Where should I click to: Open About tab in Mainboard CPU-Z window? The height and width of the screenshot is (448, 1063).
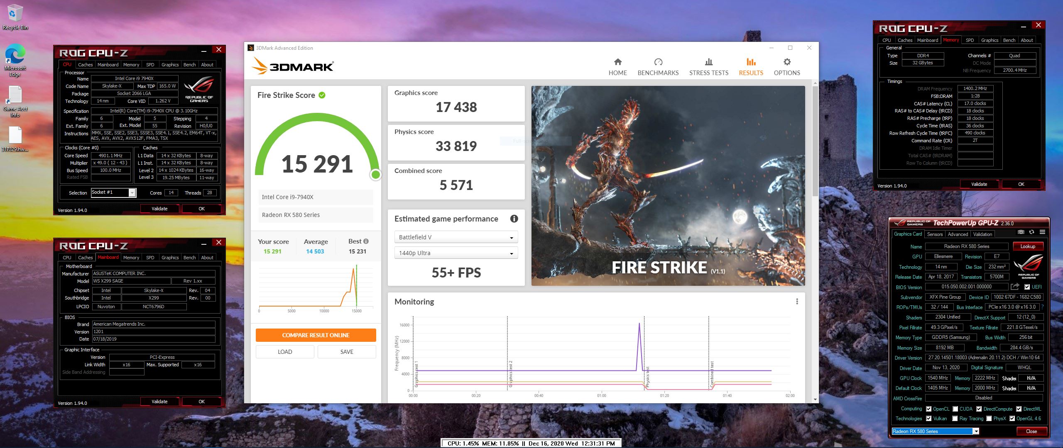pyautogui.click(x=207, y=258)
